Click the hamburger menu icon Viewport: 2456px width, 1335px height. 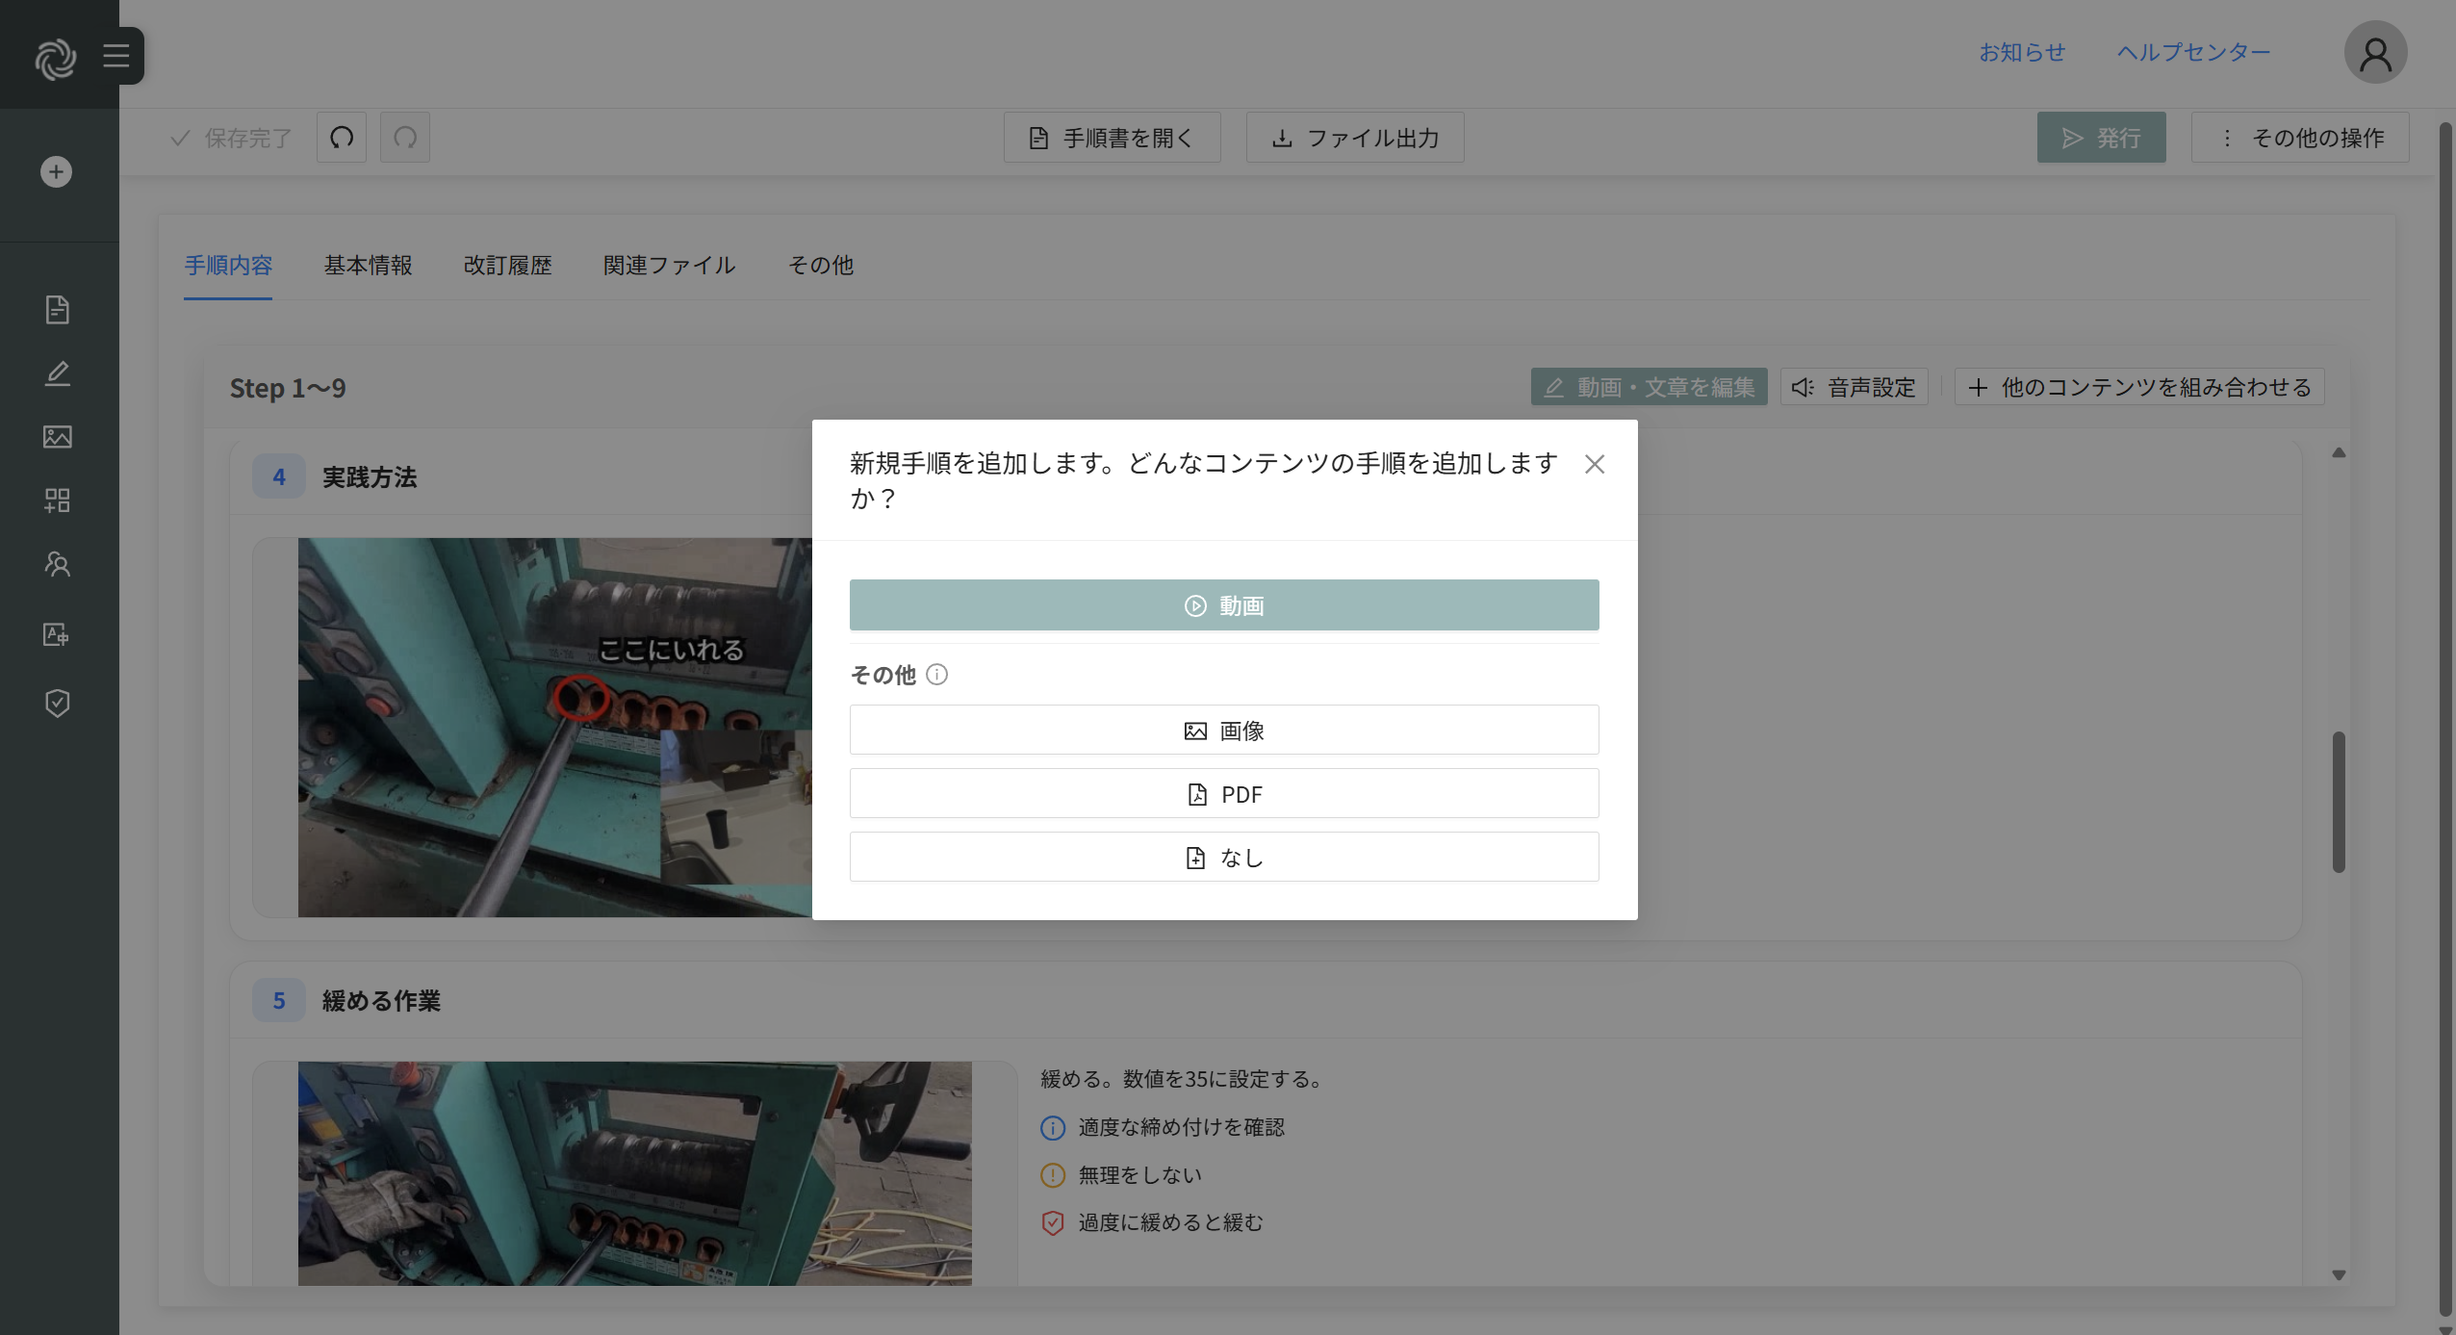coord(116,56)
